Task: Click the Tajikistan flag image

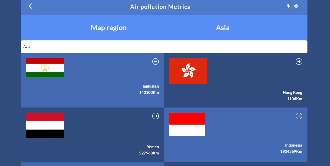Action: [45, 68]
